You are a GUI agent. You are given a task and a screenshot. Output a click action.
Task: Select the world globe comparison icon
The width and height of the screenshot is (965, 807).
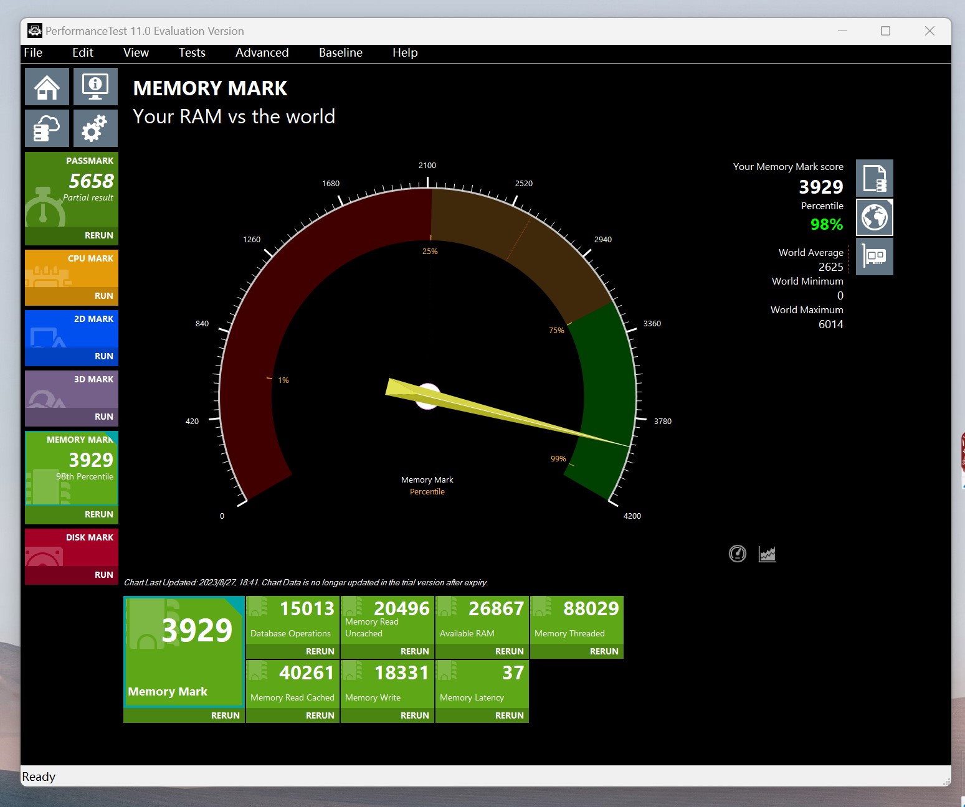[874, 217]
